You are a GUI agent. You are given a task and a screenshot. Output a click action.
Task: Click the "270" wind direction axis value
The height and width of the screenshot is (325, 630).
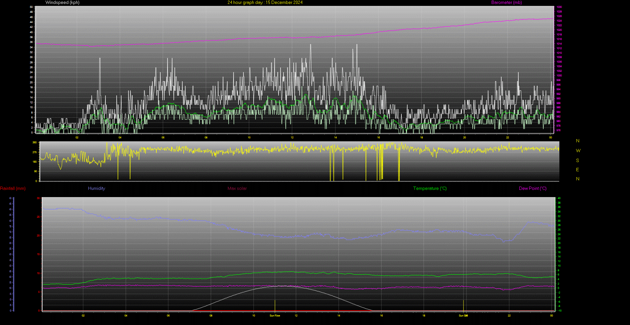(34, 152)
